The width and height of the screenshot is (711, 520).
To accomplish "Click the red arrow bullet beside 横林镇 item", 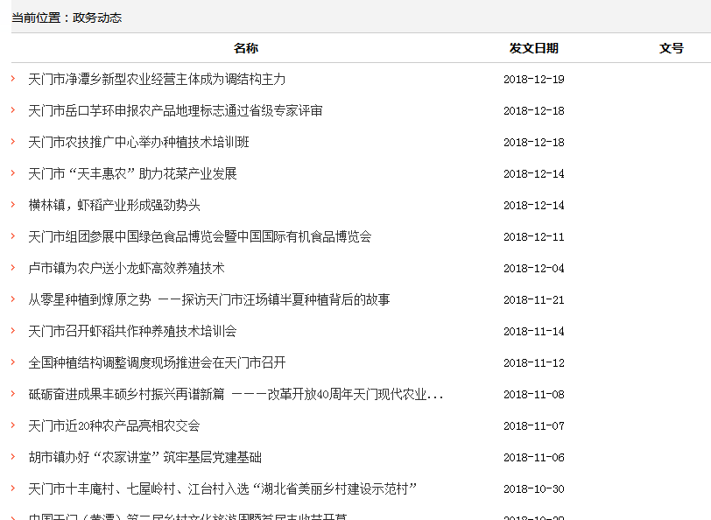I will (x=13, y=205).
